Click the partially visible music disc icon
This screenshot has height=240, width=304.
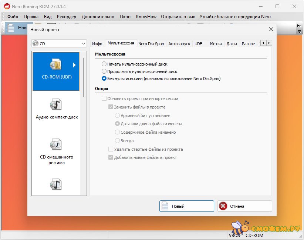click(x=56, y=184)
